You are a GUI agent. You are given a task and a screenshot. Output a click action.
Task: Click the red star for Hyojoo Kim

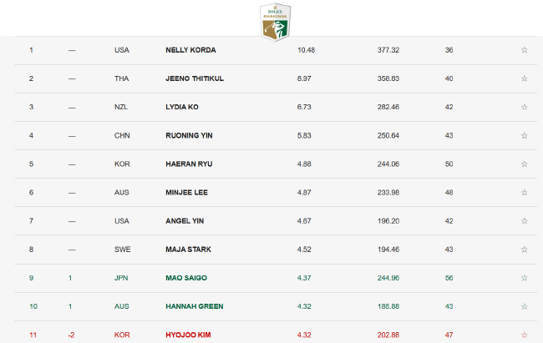click(525, 335)
